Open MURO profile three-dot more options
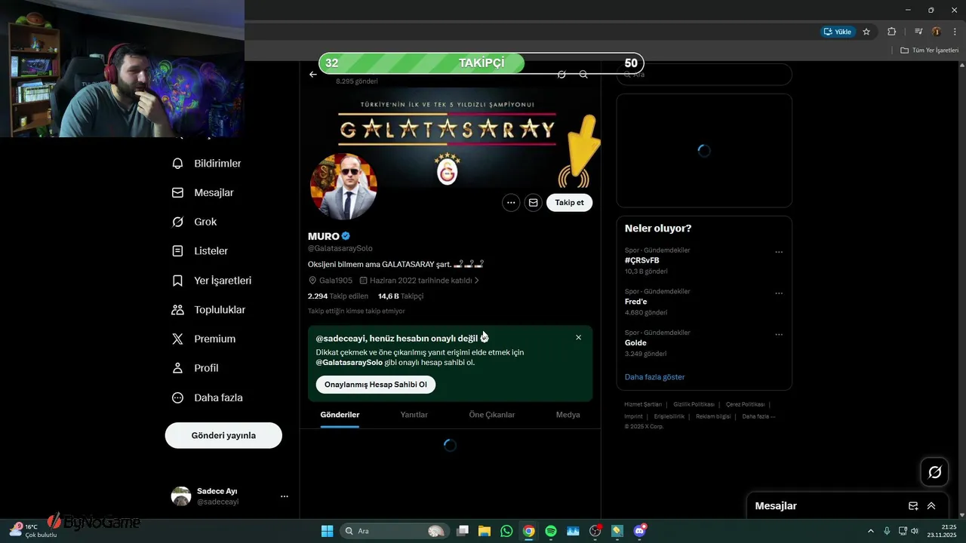The width and height of the screenshot is (966, 543). click(511, 202)
